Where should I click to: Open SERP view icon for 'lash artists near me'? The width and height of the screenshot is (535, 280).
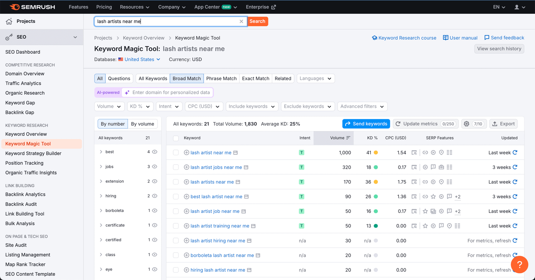coord(238,182)
